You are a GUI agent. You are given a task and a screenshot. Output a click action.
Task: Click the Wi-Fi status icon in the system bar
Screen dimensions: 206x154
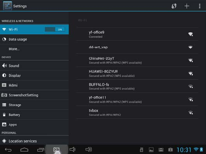click(x=196, y=150)
